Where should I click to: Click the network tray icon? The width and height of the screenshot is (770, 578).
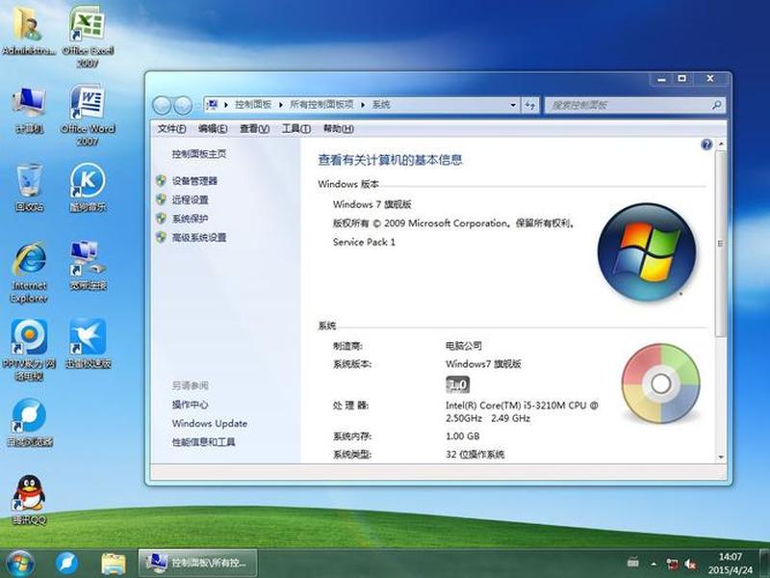pos(672,564)
